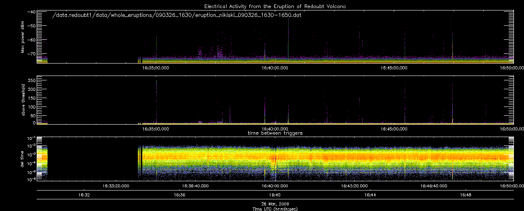524x211 pixels.
Task: Click the 'time between triggers' panel title
Action: 275,133
